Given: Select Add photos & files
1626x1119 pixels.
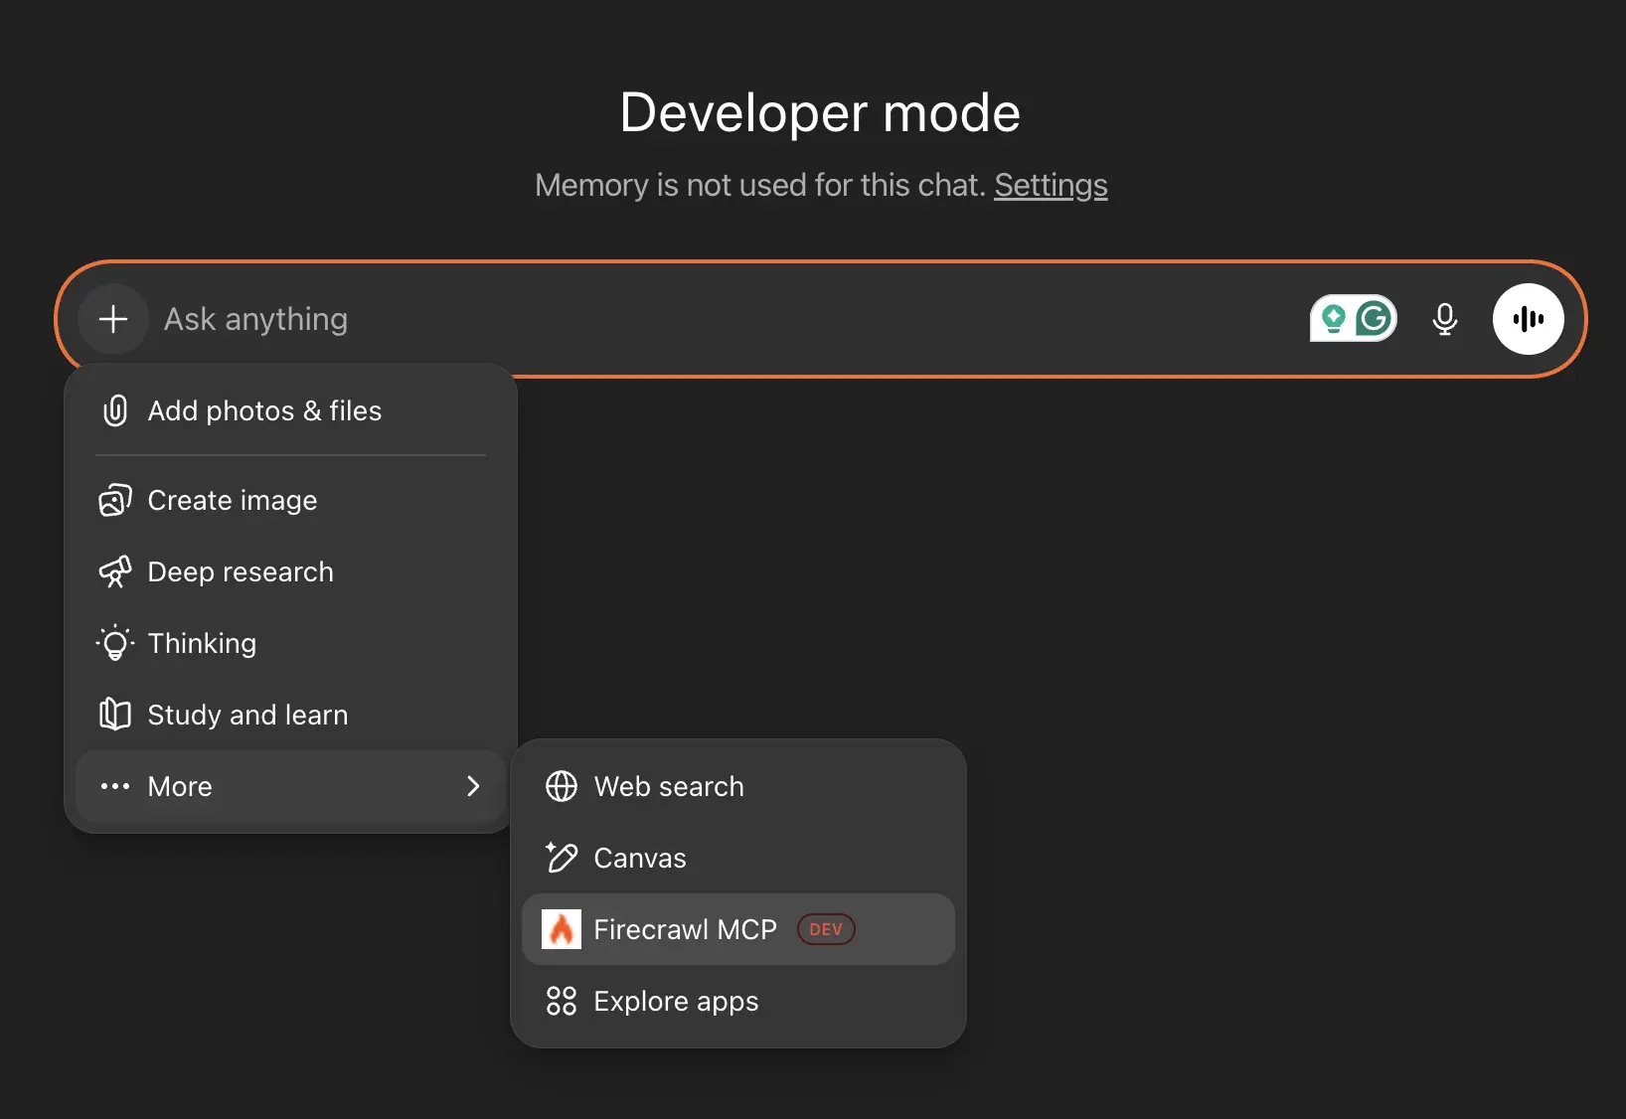Looking at the screenshot, I should [x=290, y=410].
